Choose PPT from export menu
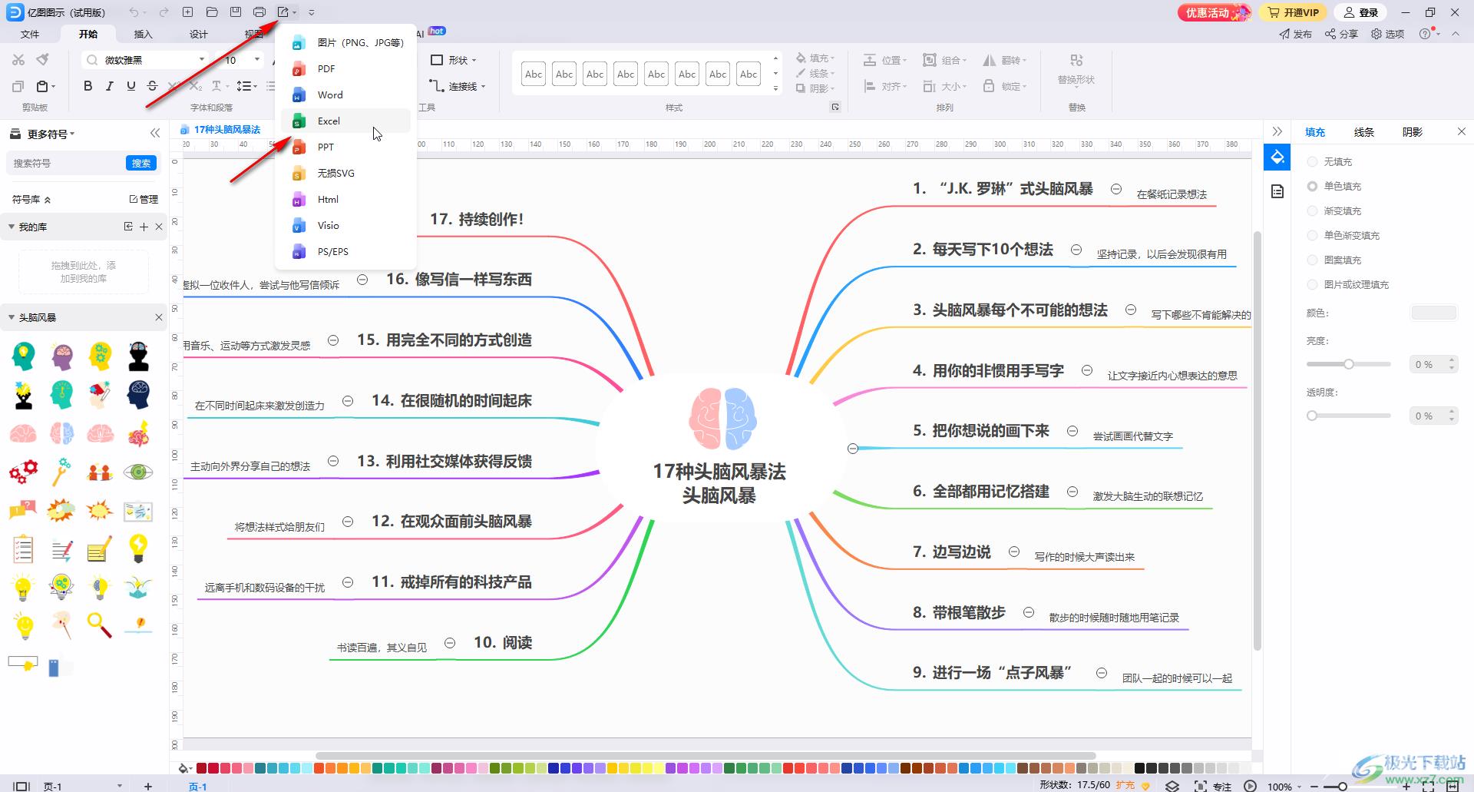The height and width of the screenshot is (792, 1474). (345, 147)
